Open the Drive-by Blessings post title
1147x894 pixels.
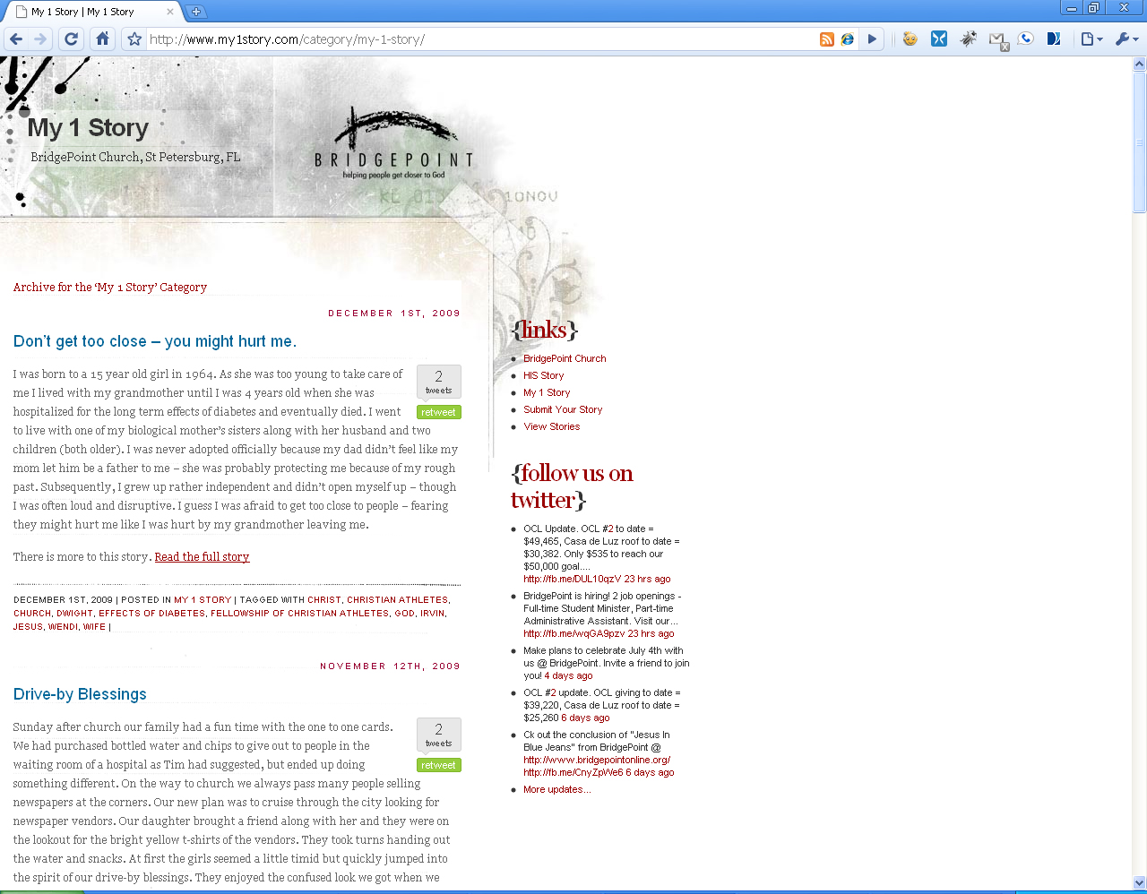(x=80, y=694)
